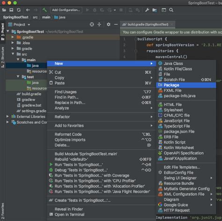The width and height of the screenshot is (222, 221).
Task: Expand the .idea folder
Action: [x=13, y=43]
